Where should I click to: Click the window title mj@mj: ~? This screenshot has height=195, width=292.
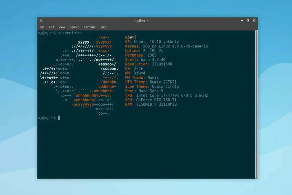tap(142, 20)
